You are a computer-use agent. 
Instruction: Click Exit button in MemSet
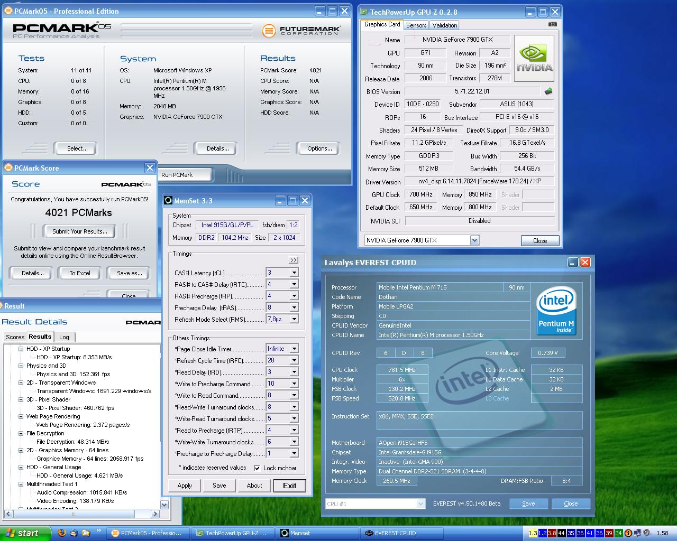(x=290, y=486)
